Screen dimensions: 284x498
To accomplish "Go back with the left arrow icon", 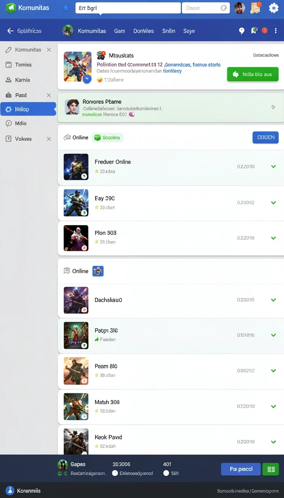I will point(10,31).
